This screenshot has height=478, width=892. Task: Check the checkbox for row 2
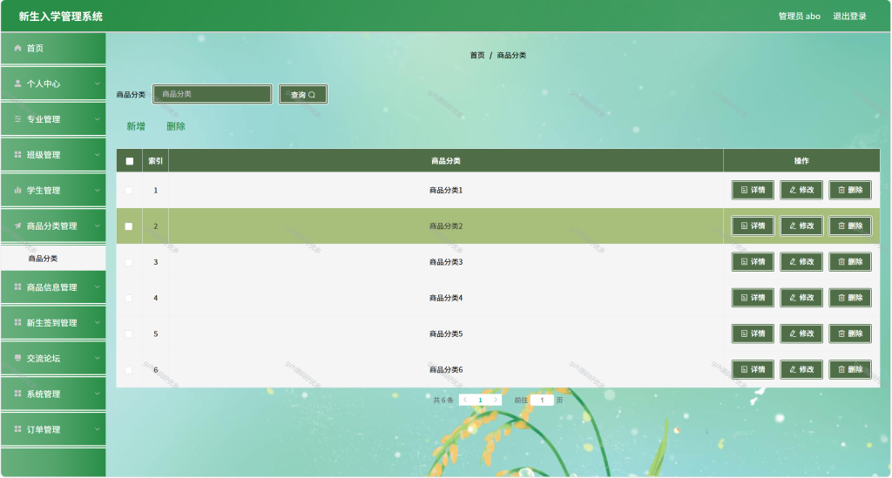(129, 226)
